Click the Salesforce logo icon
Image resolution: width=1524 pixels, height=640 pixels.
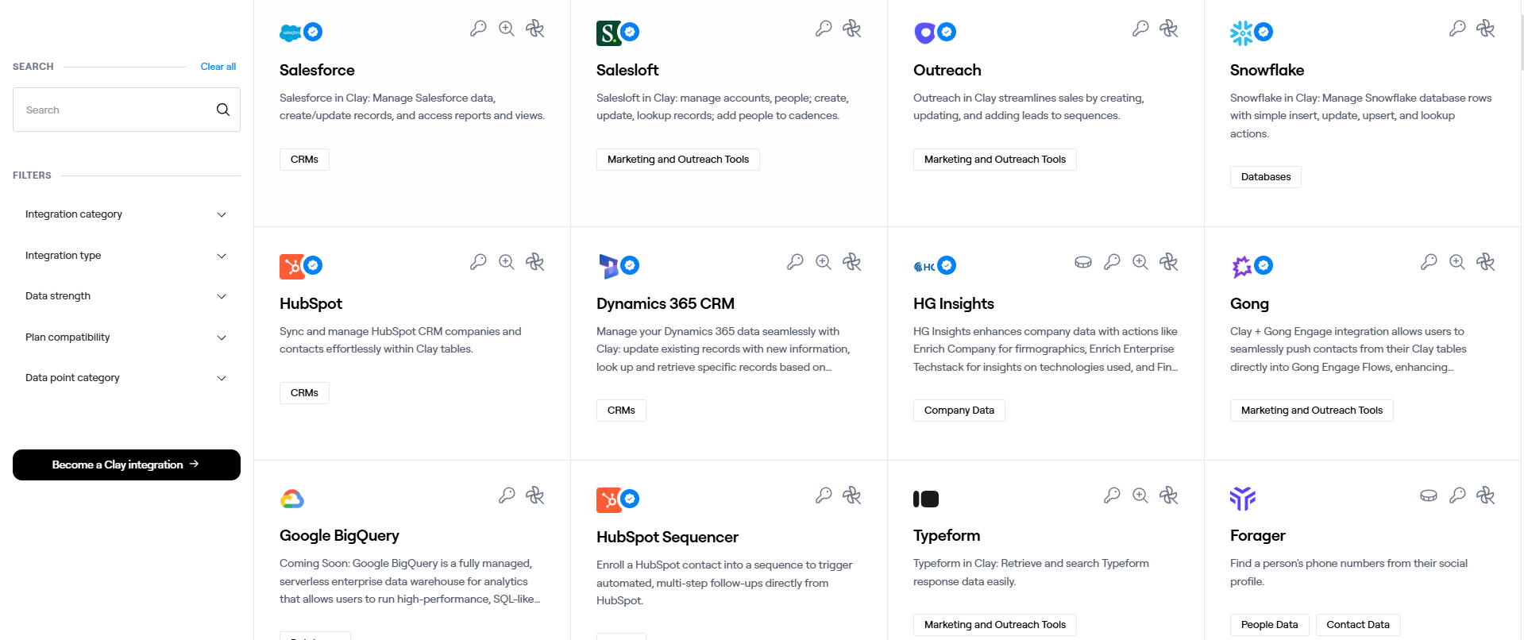point(291,33)
